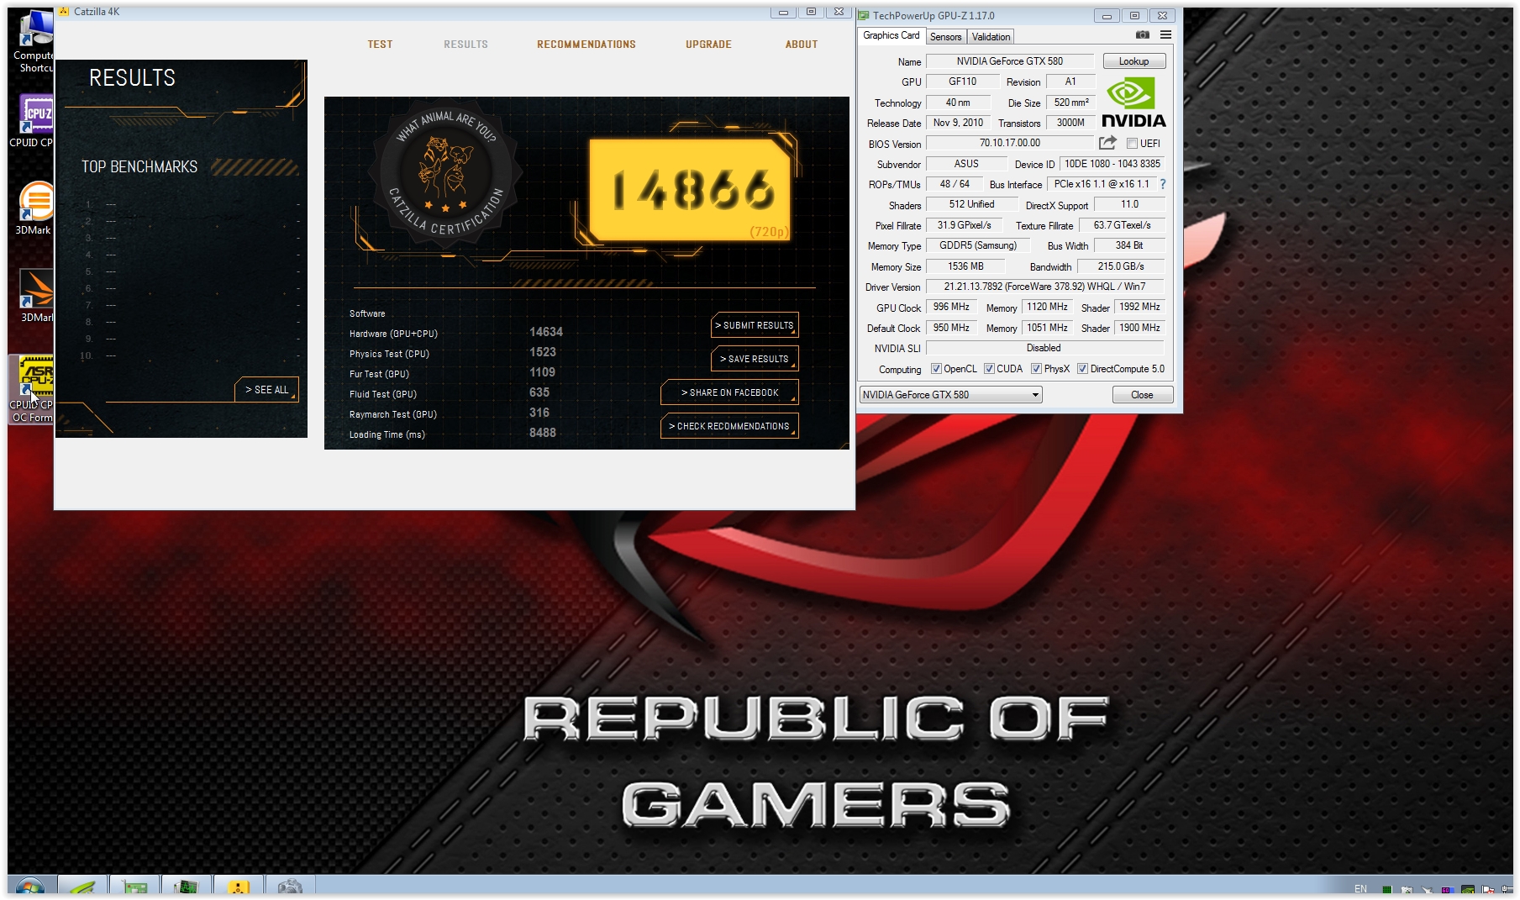Screen dimensions: 1520x900
Task: Click the Memory Size value 1536 MB
Action: point(965,266)
